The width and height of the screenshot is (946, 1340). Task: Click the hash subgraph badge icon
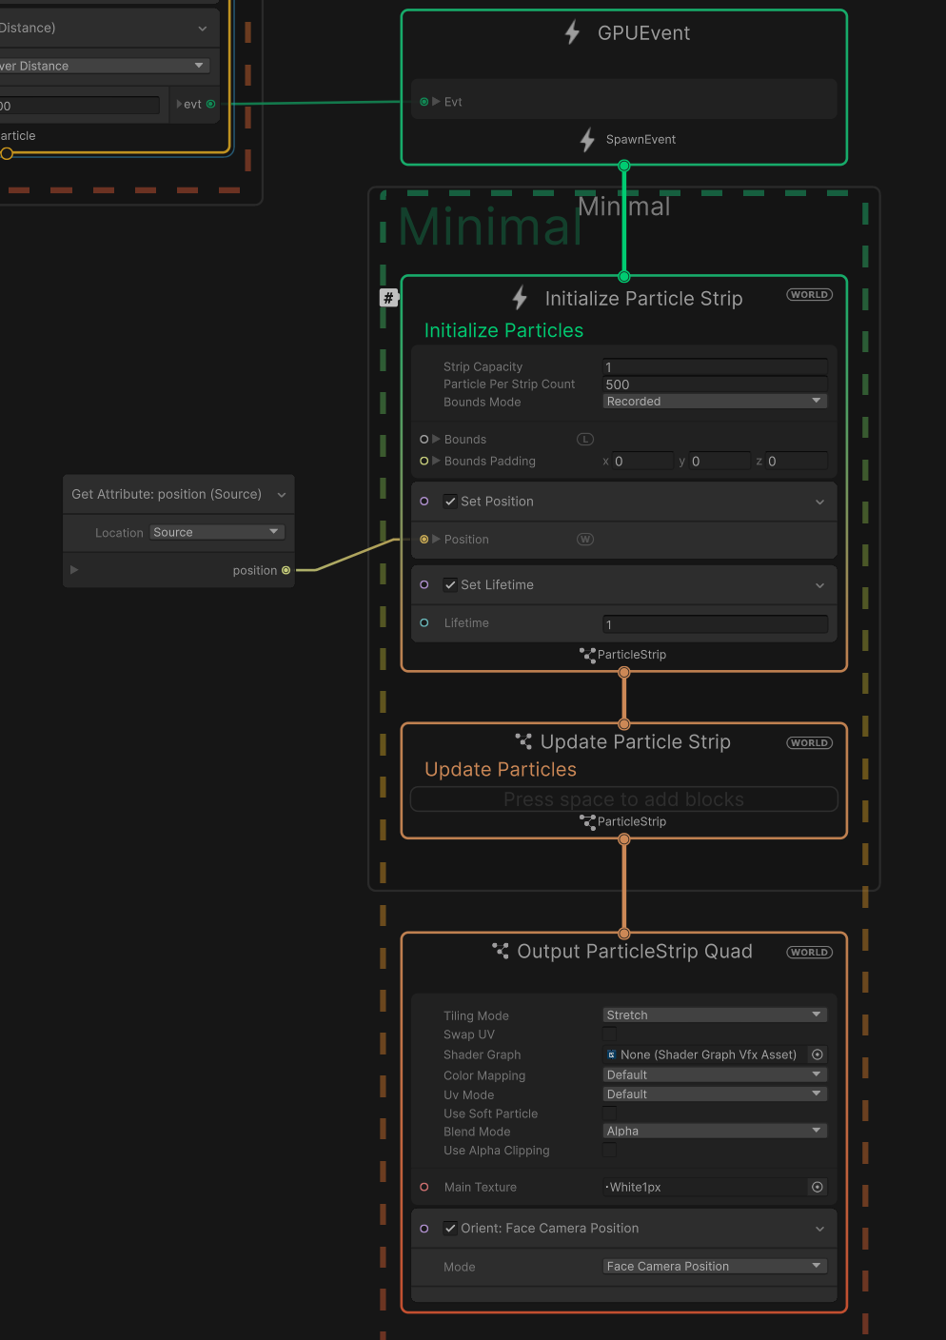click(388, 298)
